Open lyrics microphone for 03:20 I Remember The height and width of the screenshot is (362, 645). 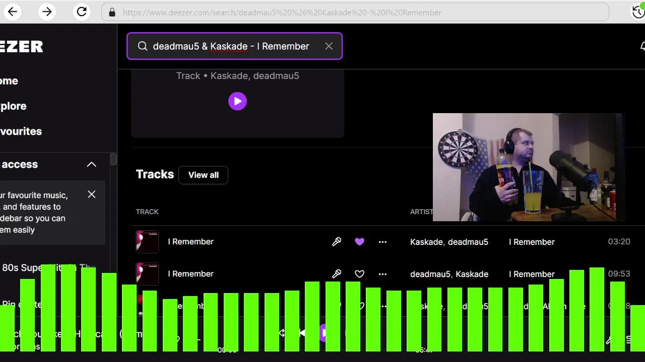pos(337,242)
